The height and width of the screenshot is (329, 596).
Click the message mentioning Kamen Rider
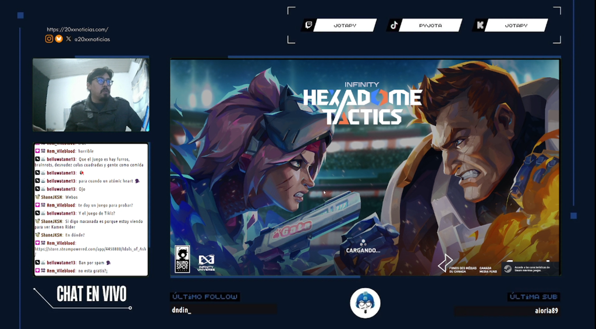pos(89,224)
